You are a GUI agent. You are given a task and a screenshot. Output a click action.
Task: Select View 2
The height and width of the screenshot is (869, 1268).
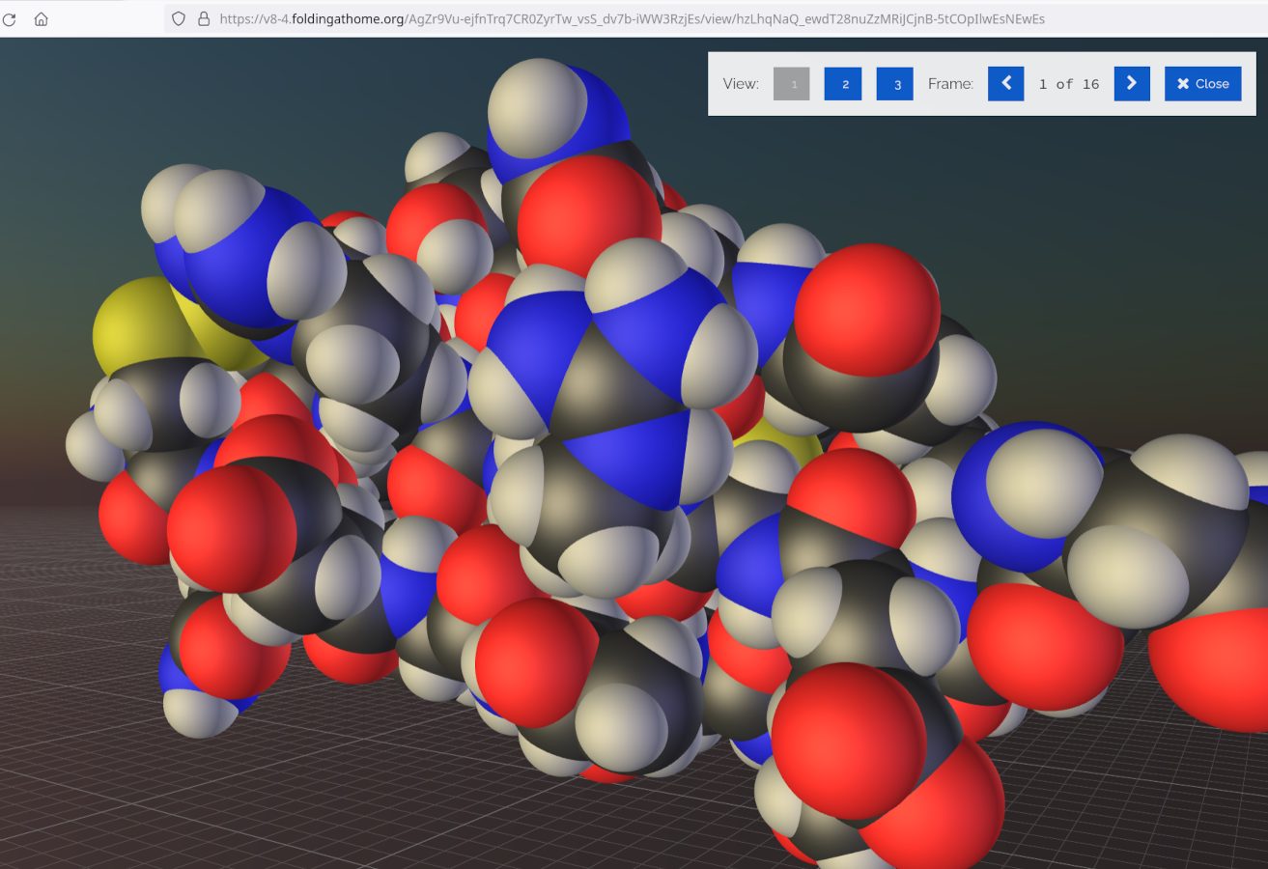click(x=842, y=83)
